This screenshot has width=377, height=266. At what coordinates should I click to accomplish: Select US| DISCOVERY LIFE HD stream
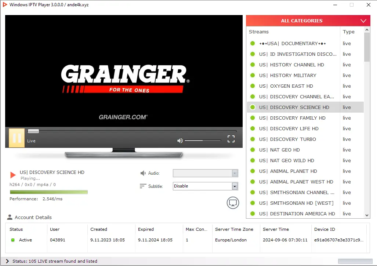point(305,128)
